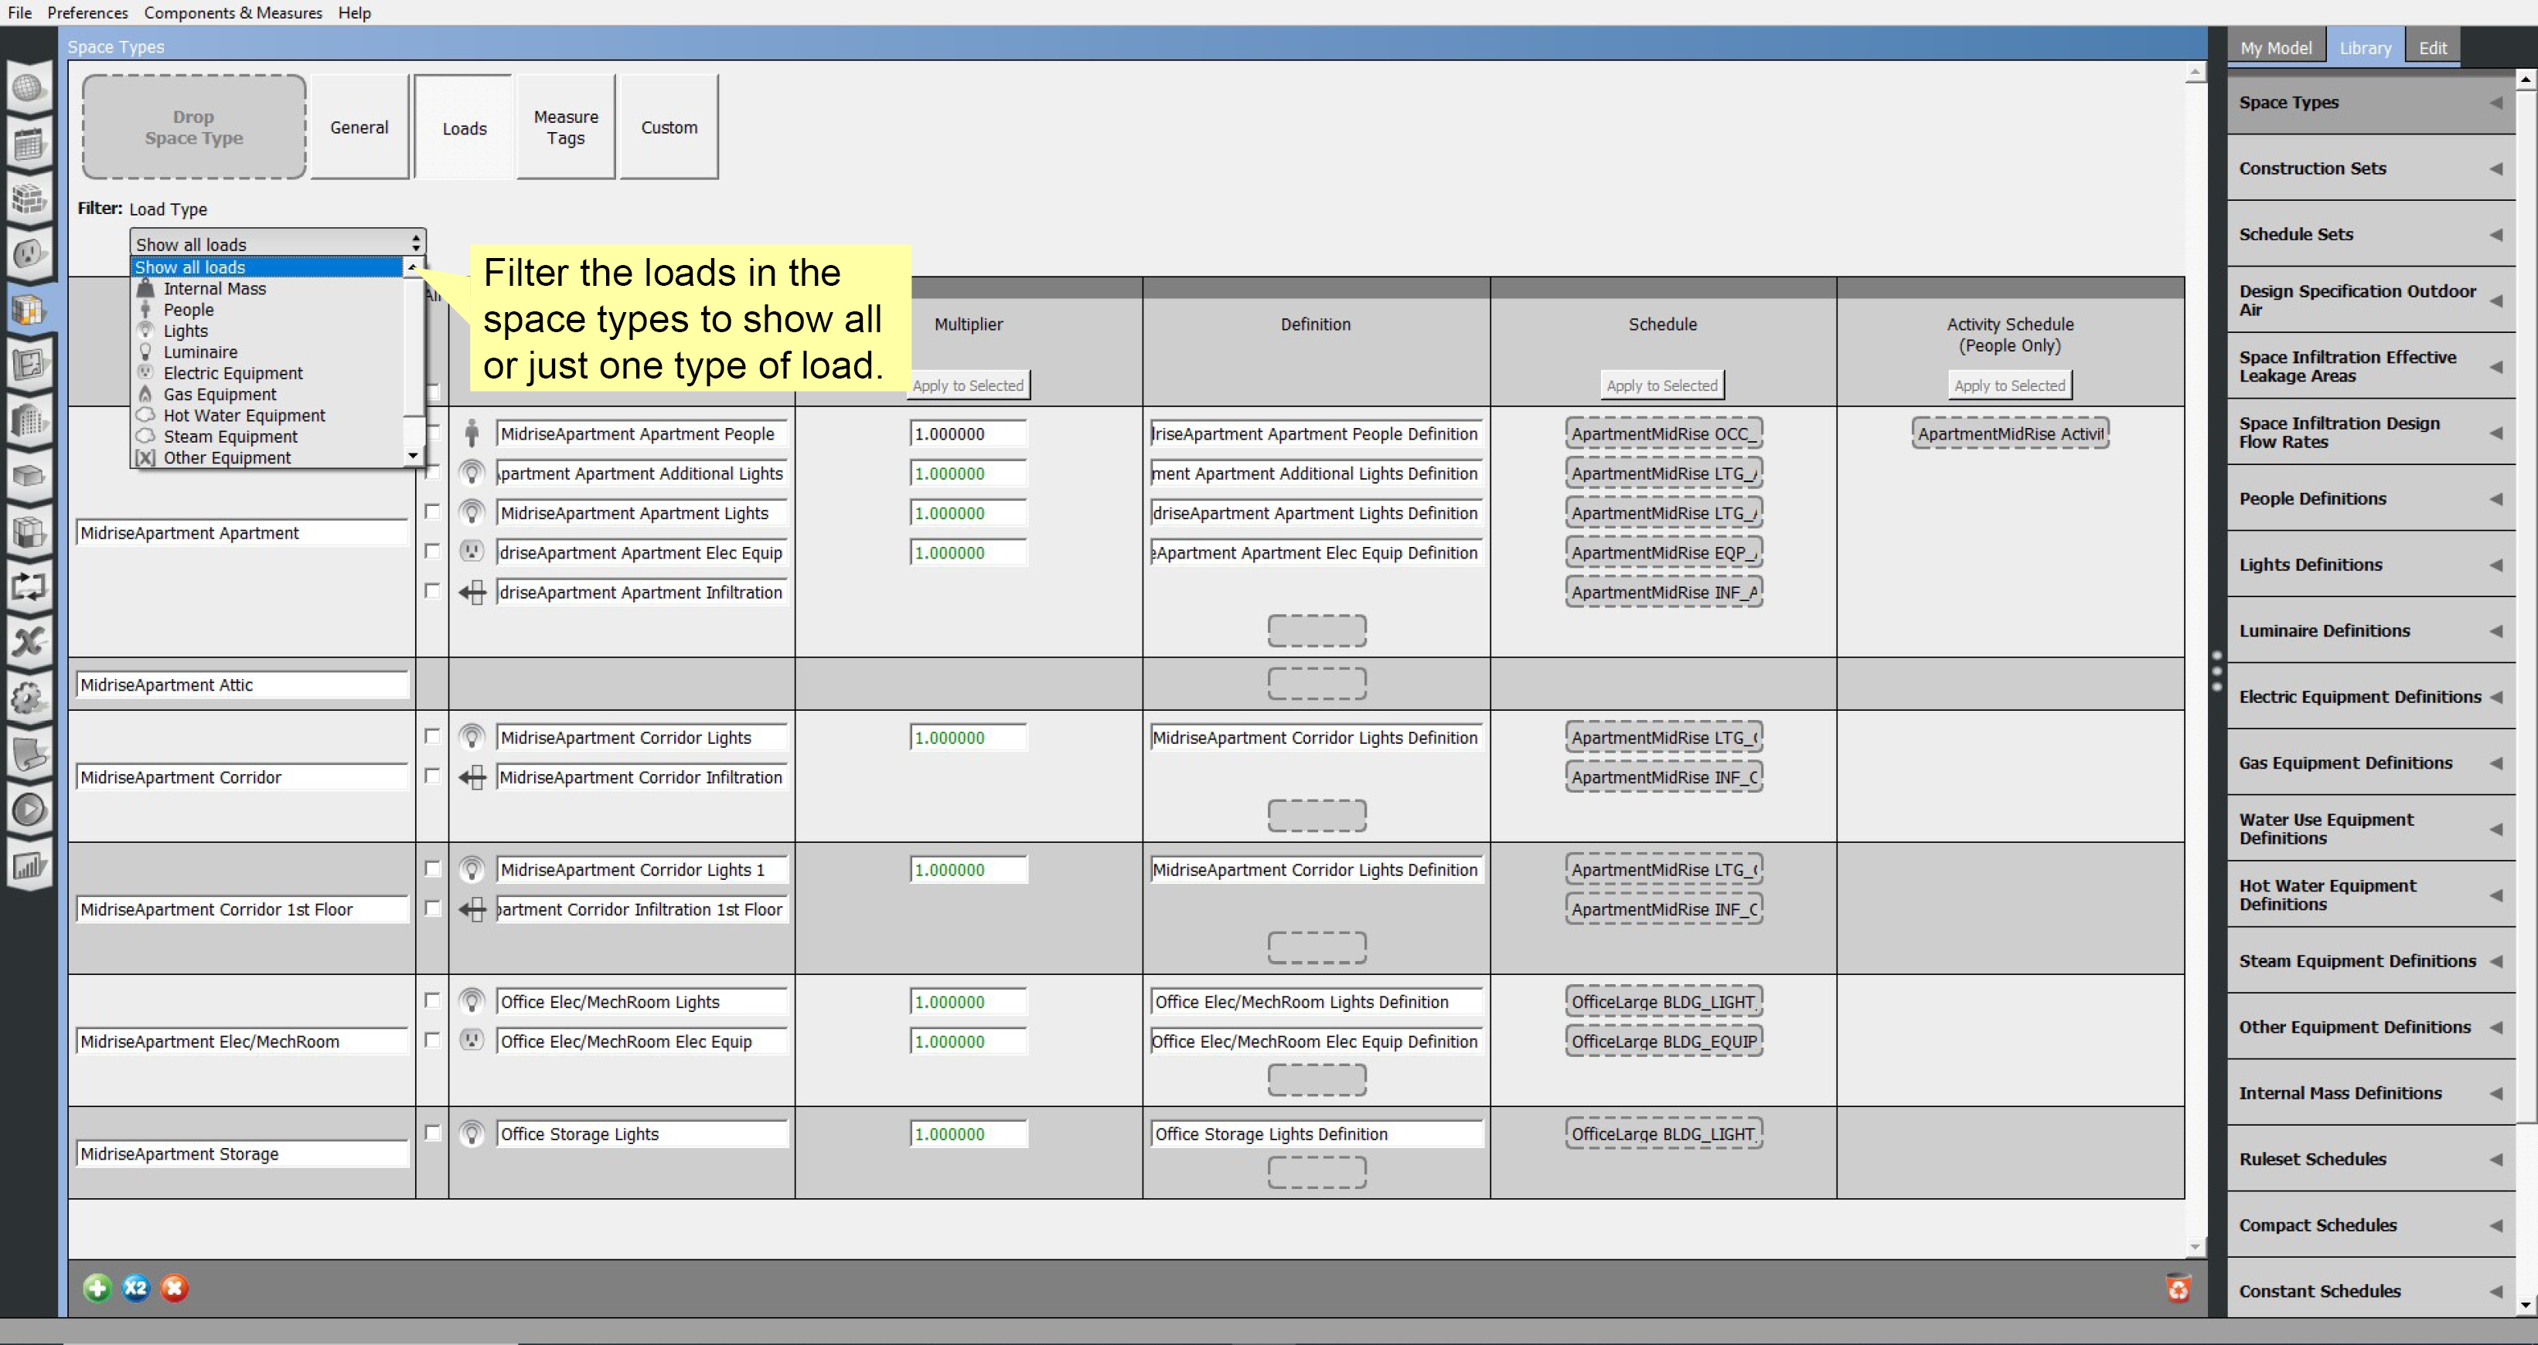Screen dimensions: 2538x1345
Task: Click Apply to Selected under Schedule
Action: click(1661, 385)
